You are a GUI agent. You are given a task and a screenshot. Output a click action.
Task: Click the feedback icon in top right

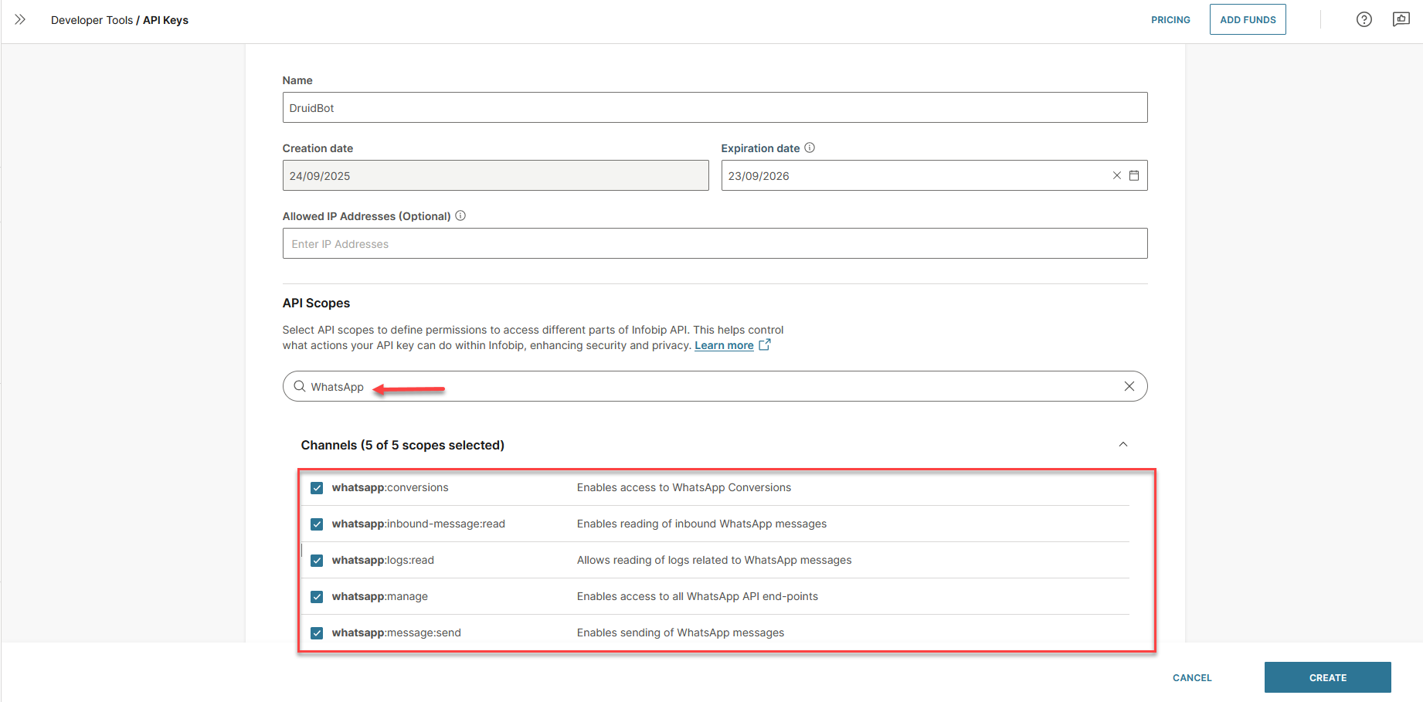pyautogui.click(x=1401, y=19)
